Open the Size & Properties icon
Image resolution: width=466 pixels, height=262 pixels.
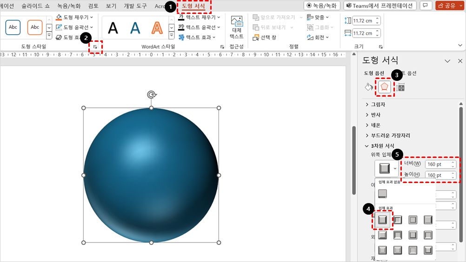[400, 87]
